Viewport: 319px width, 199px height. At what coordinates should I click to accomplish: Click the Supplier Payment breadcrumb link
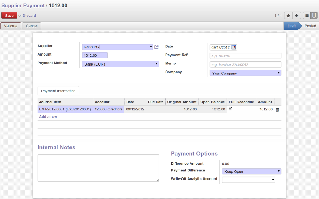[x=23, y=6]
